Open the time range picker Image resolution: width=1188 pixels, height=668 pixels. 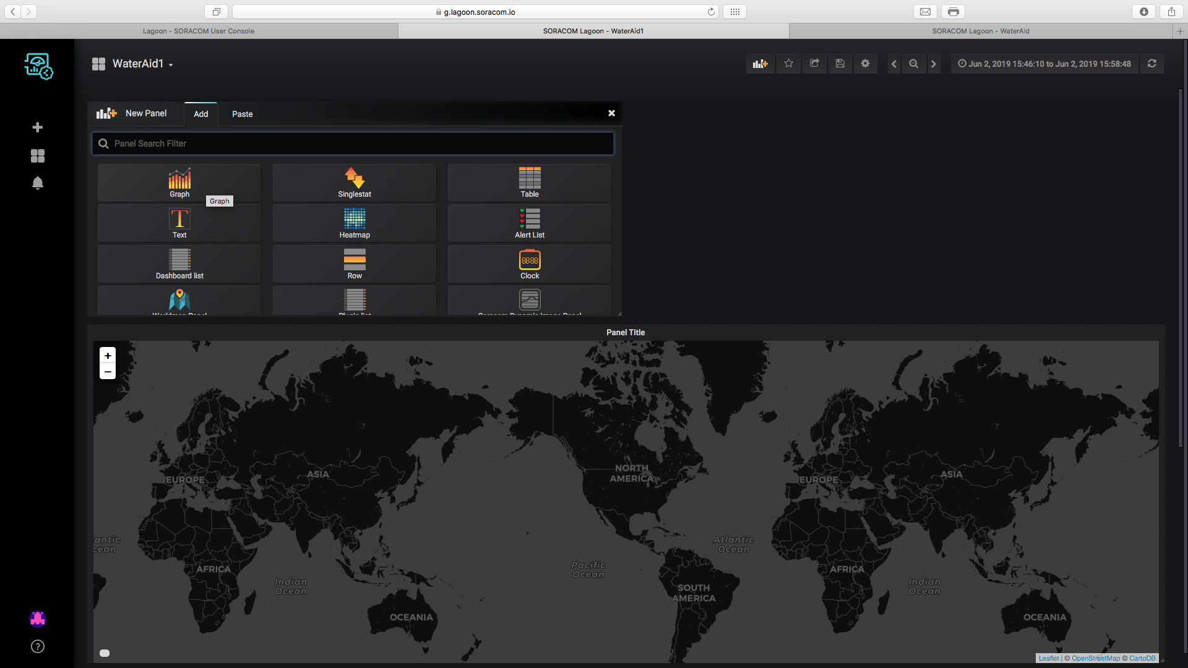point(1044,64)
